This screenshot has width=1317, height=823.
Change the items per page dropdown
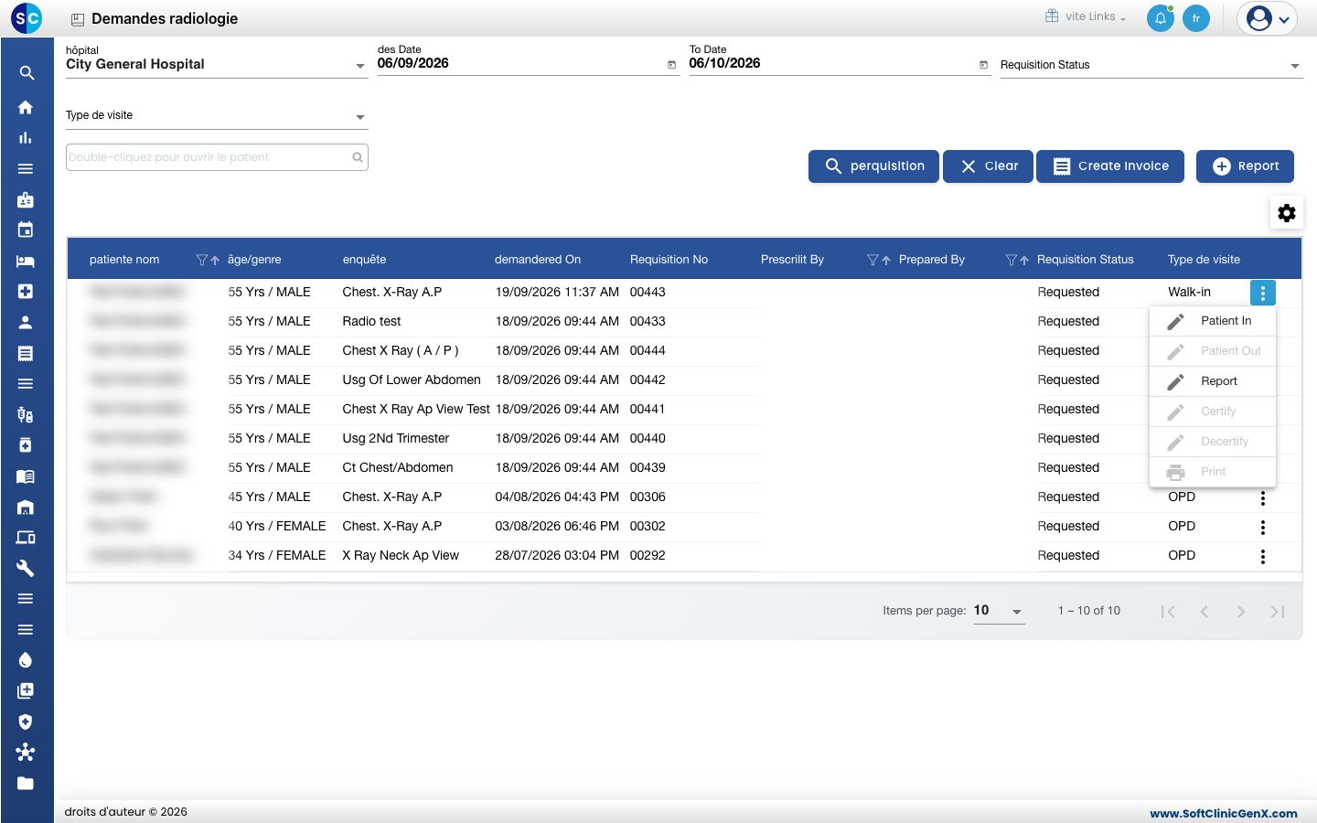[x=999, y=611]
